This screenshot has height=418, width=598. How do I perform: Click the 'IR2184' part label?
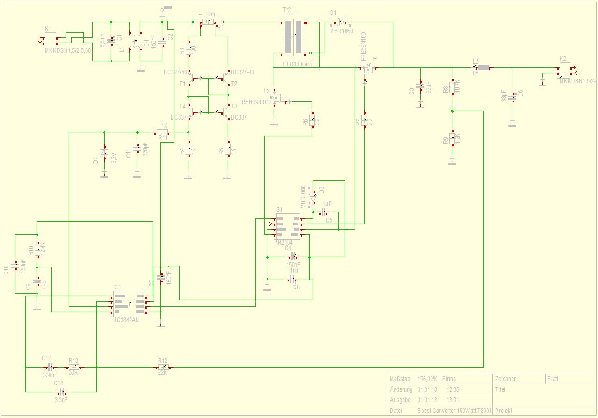284,242
